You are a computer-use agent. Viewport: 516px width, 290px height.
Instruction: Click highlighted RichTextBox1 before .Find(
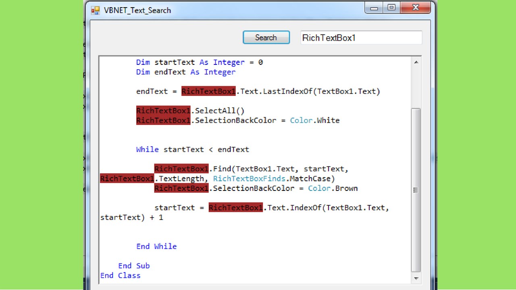tap(181, 169)
